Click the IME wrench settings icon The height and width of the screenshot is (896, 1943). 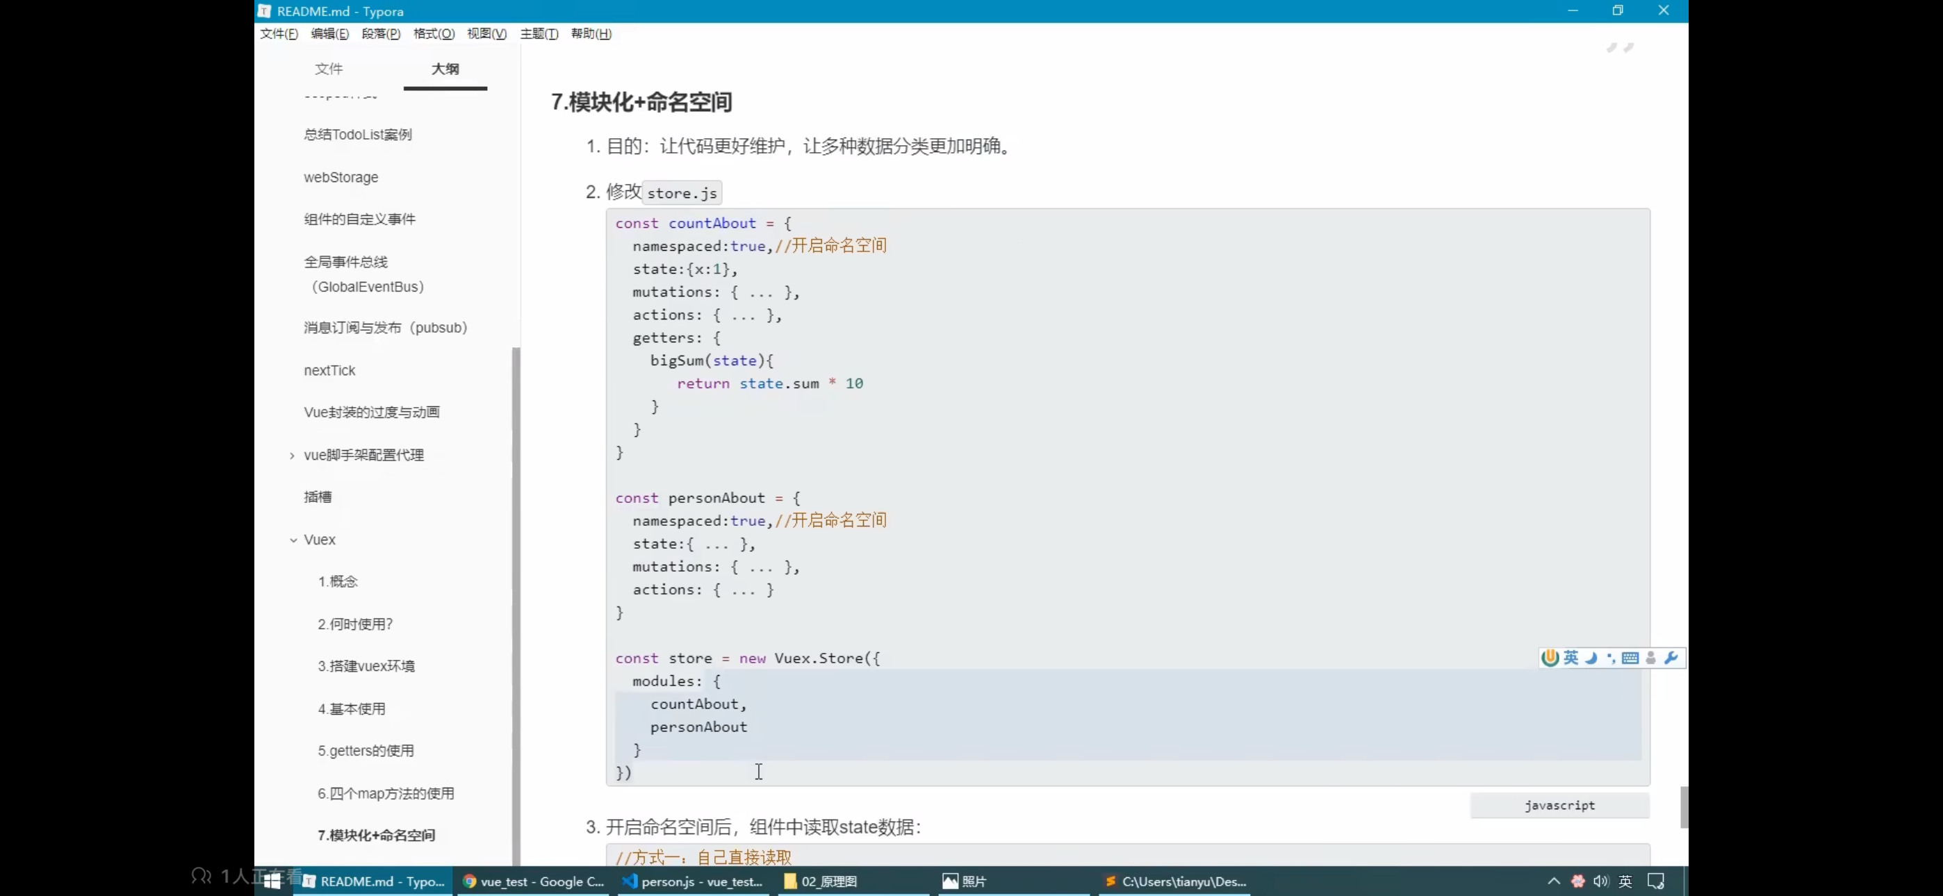[1671, 658]
